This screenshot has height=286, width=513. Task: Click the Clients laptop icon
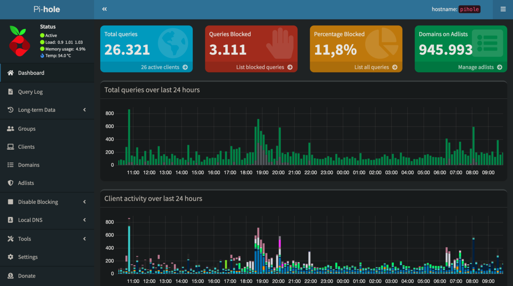[x=10, y=146]
